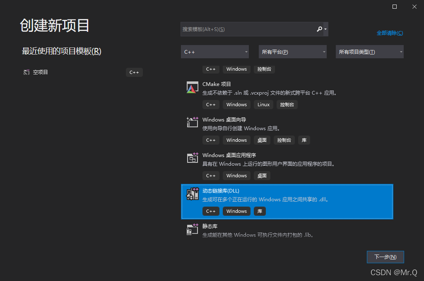Click the 全部清除(C) link
The height and width of the screenshot is (281, 424).
(389, 32)
